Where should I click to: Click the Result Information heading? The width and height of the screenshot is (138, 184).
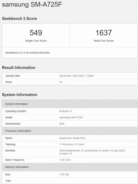tap(19, 68)
